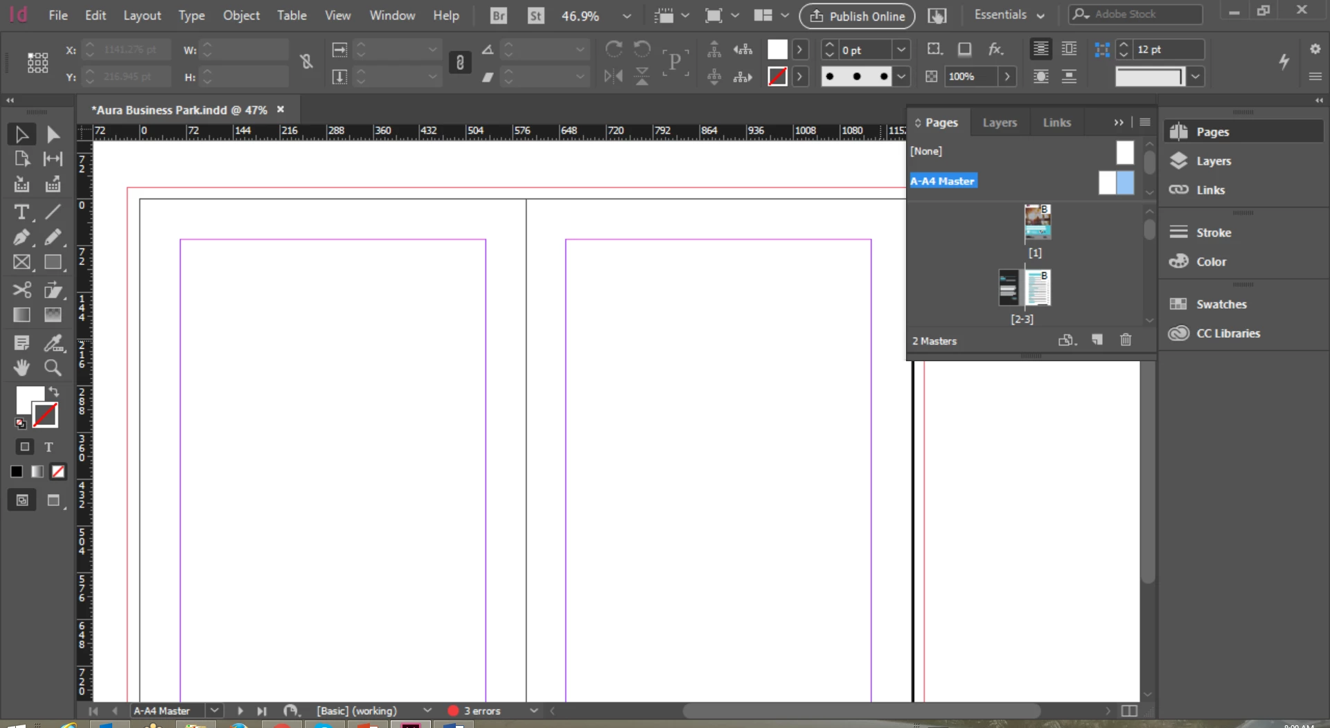Select the Selection tool arrow
This screenshot has height=728, width=1330.
pos(21,134)
